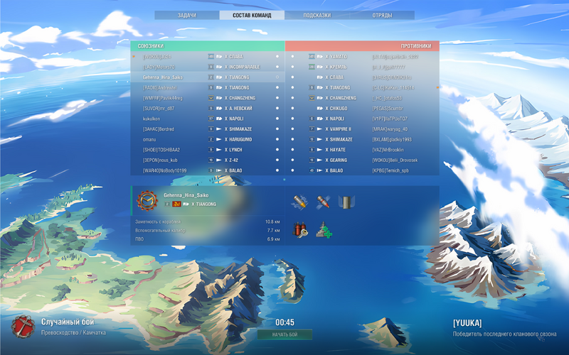
Task: Select player [ЗЕРОN]nous_kub
Action: tap(160, 160)
